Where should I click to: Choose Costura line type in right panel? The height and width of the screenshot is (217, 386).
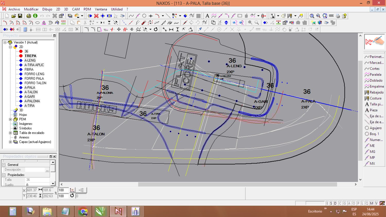click(375, 98)
